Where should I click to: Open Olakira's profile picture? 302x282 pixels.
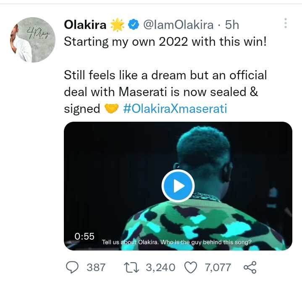(x=32, y=40)
